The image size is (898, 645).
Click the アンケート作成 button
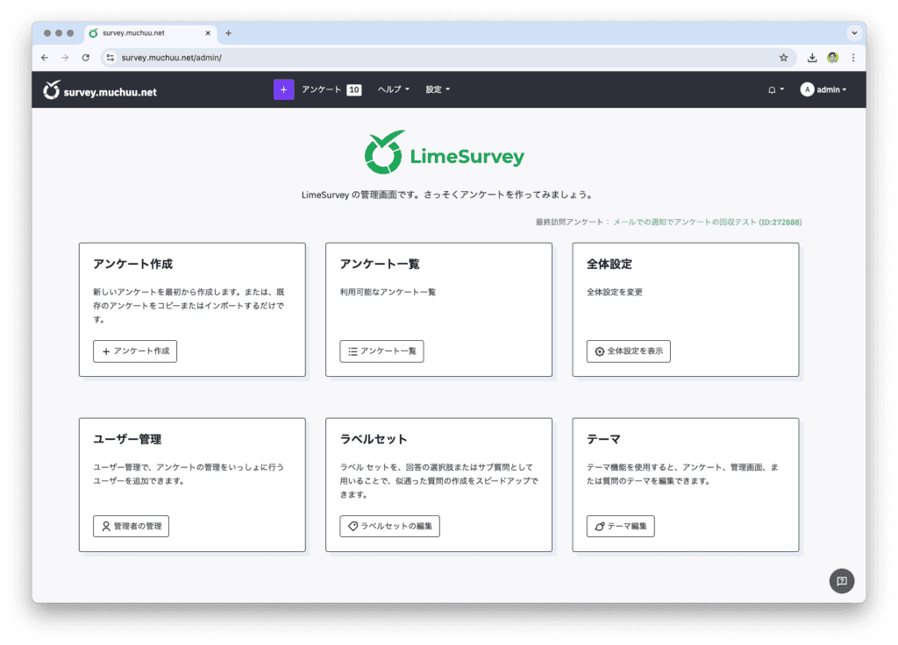pos(135,351)
